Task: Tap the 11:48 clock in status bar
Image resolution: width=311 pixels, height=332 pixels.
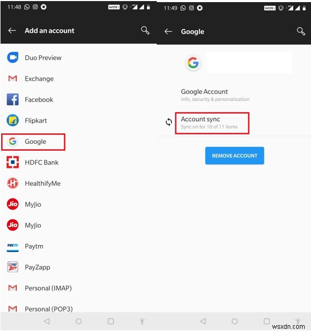Action: pos(14,7)
